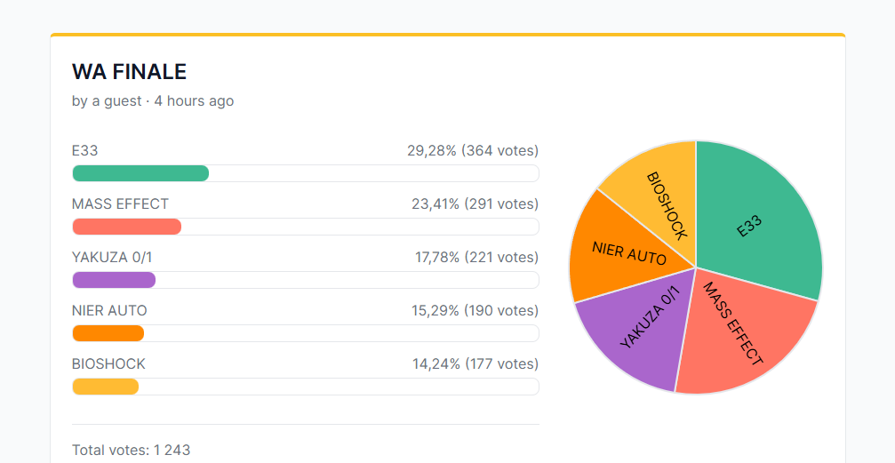The image size is (895, 463).
Task: Click the WA FINALE poll title
Action: point(130,72)
